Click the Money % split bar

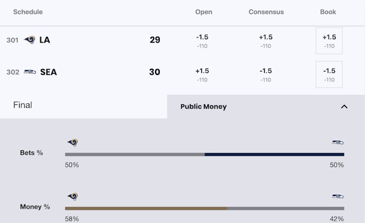(205, 209)
